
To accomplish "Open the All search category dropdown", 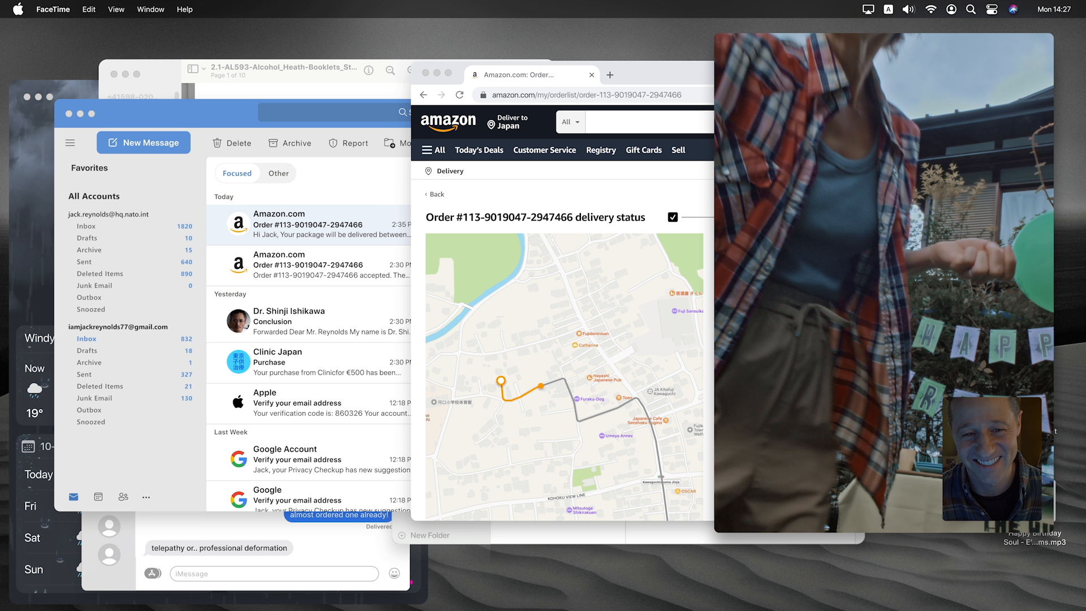I will pos(570,122).
